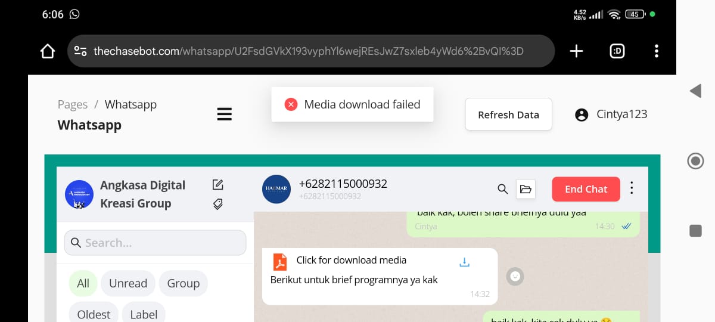Open the folder icon in chat header
The height and width of the screenshot is (322, 715).
coord(526,189)
